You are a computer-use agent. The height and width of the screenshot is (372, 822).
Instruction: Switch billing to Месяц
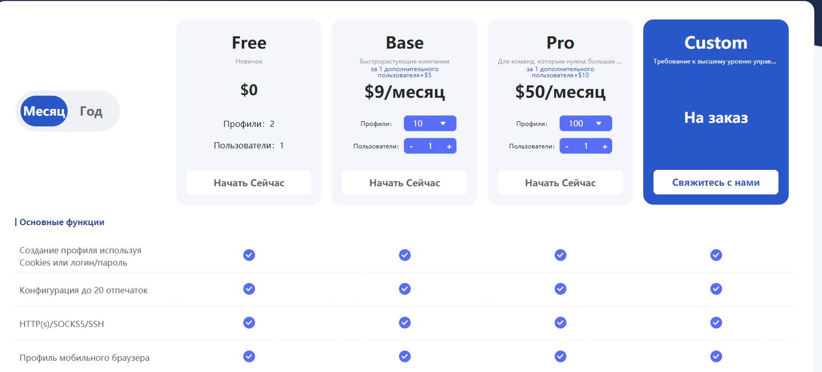[45, 111]
